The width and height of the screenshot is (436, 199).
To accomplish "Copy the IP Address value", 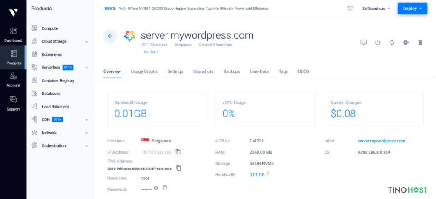I will pos(178,152).
